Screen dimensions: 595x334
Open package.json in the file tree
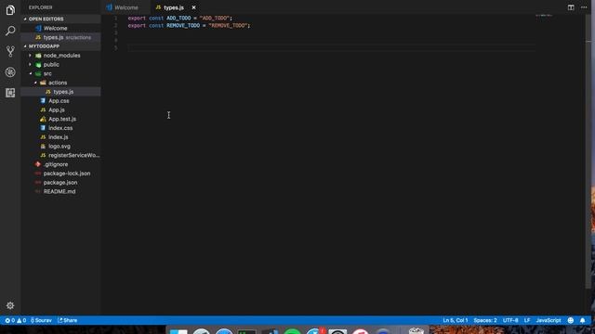coord(60,183)
